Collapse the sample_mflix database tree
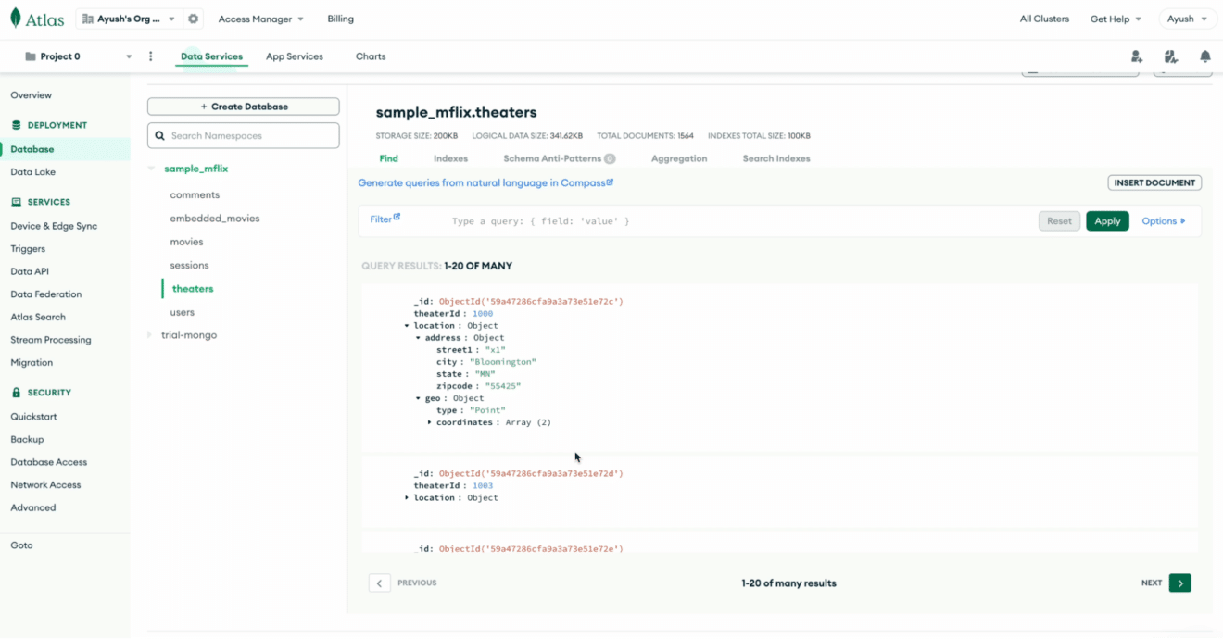The width and height of the screenshot is (1223, 639). (x=151, y=168)
